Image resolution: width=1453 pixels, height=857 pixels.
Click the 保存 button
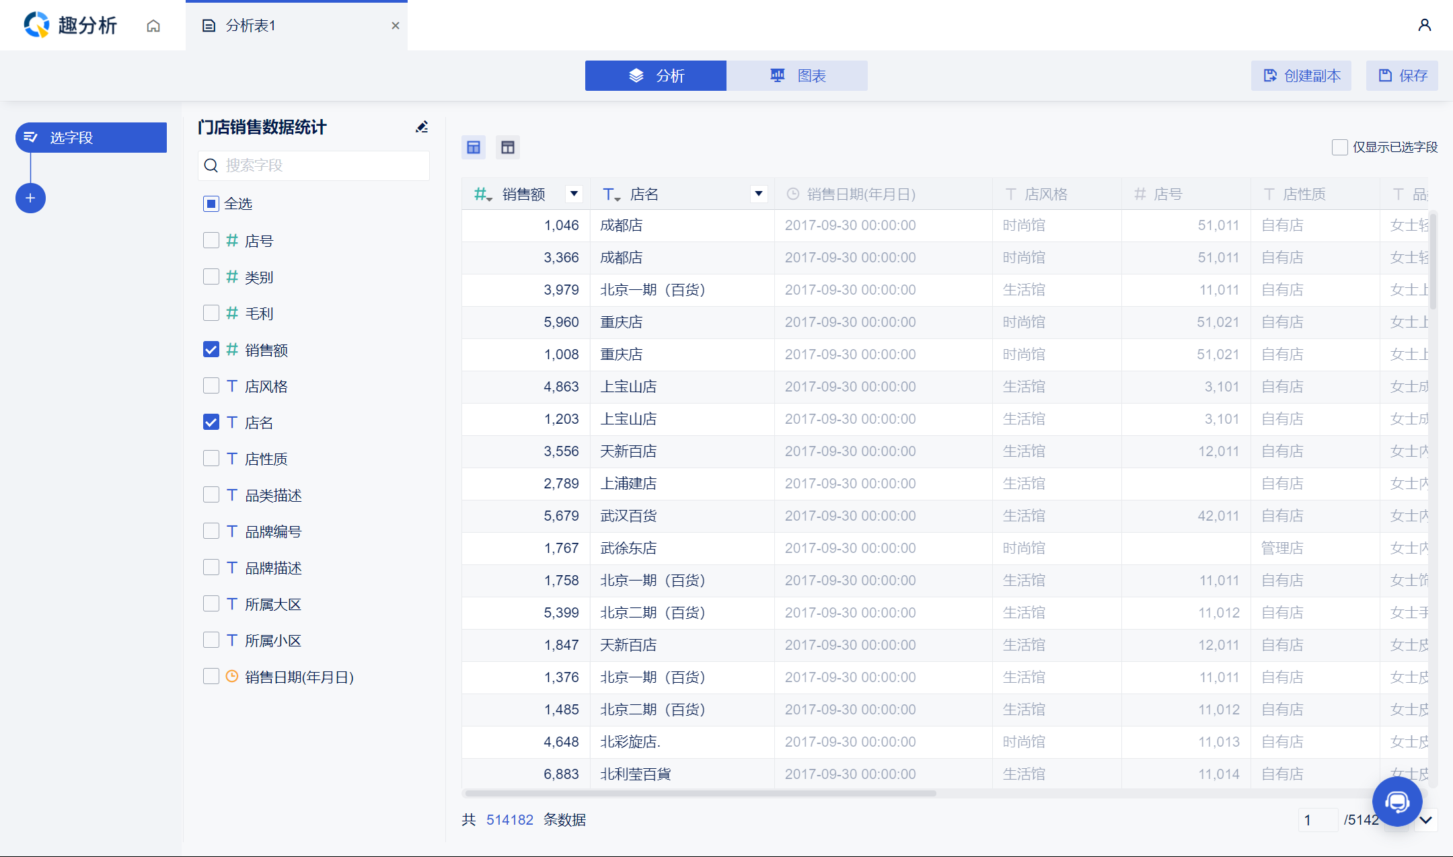pyautogui.click(x=1402, y=76)
